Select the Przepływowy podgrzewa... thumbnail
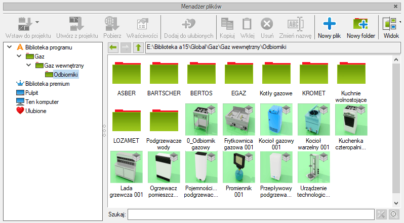Screen dimensions: 404x223 [x=276, y=167]
